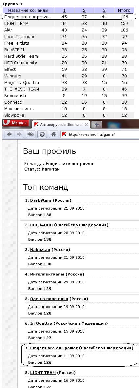Click Баллов 128 under Один в поле воин
This screenshot has height=388, width=139.
coord(40,313)
